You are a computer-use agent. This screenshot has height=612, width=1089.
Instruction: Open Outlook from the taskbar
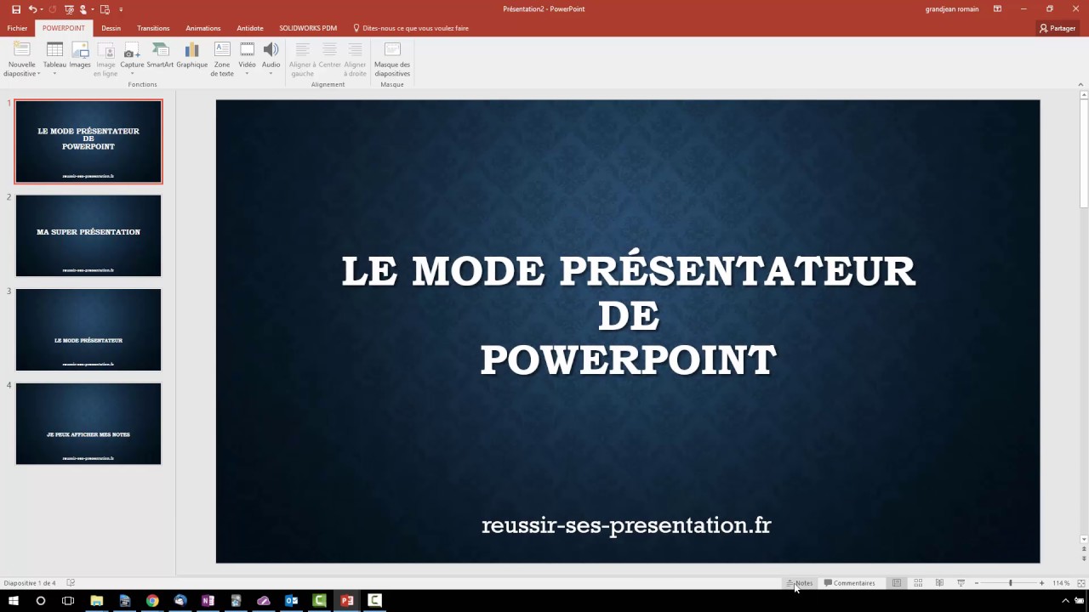point(291,601)
